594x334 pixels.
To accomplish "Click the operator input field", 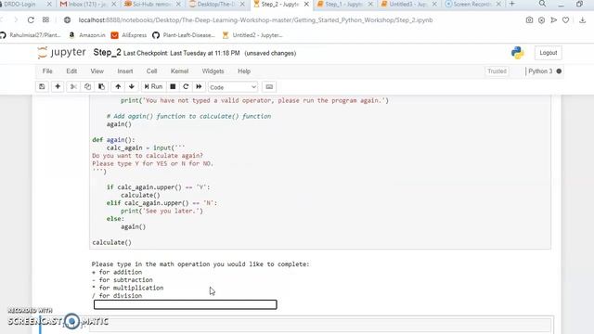I will click(186, 304).
